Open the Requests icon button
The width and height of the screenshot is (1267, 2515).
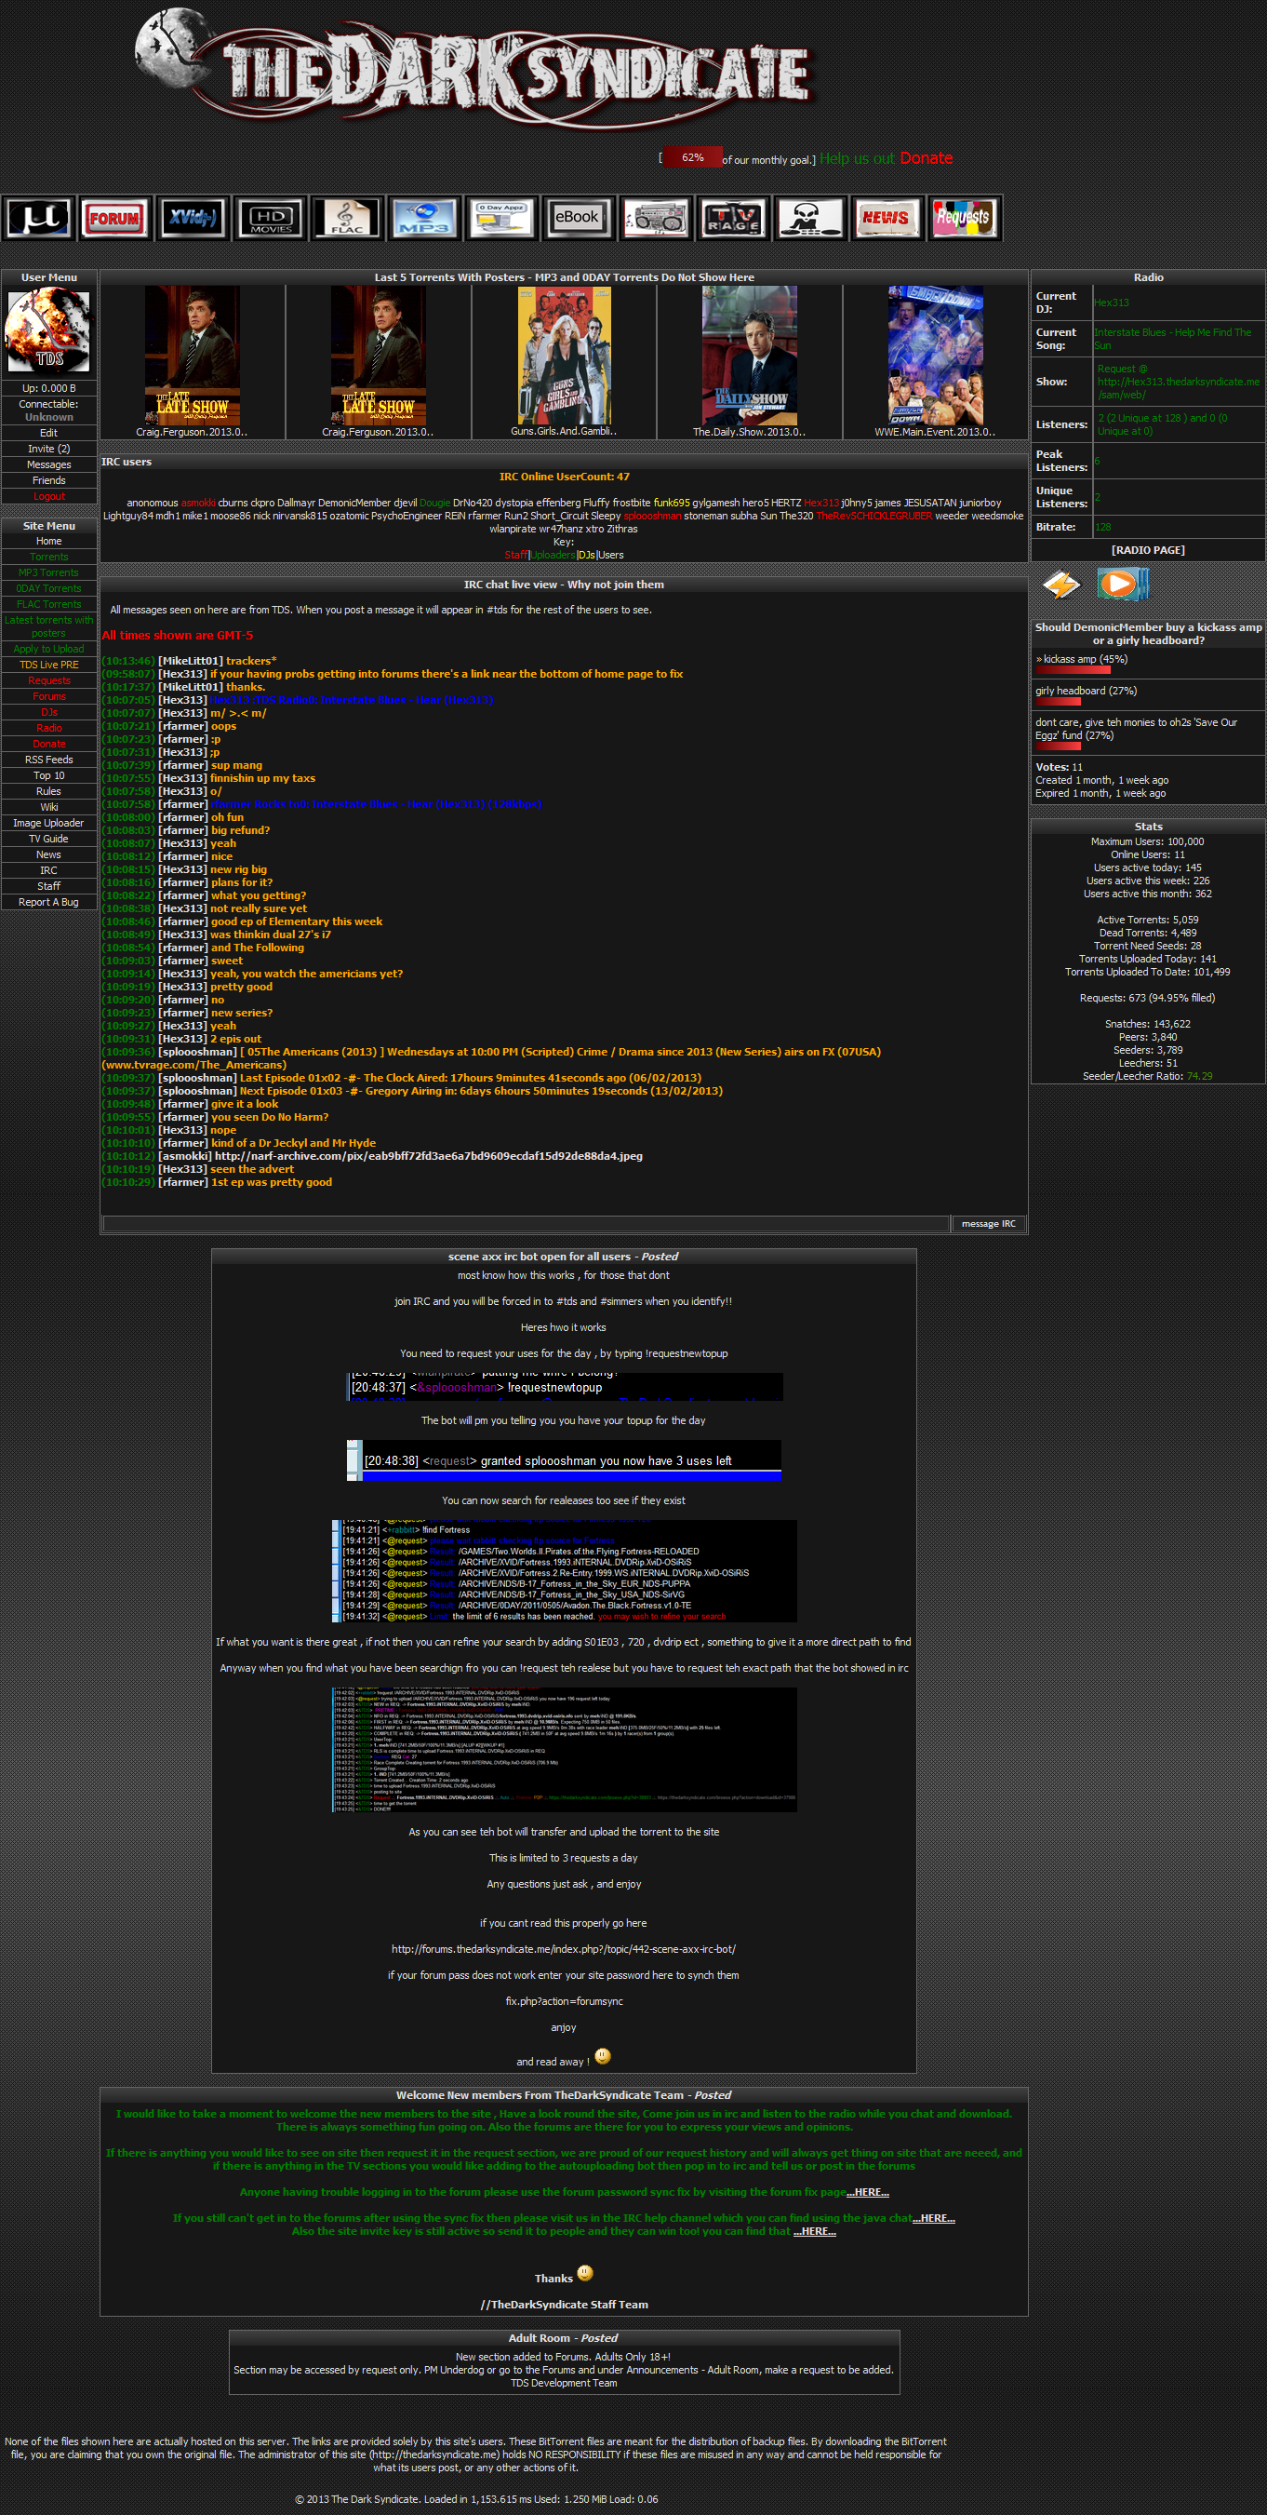pyautogui.click(x=965, y=218)
